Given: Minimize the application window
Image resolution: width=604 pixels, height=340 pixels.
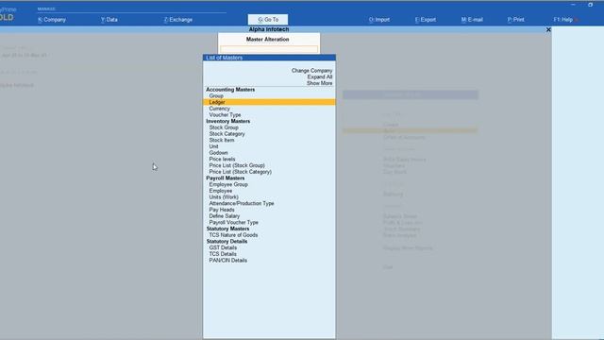Looking at the screenshot, I should point(573,5).
